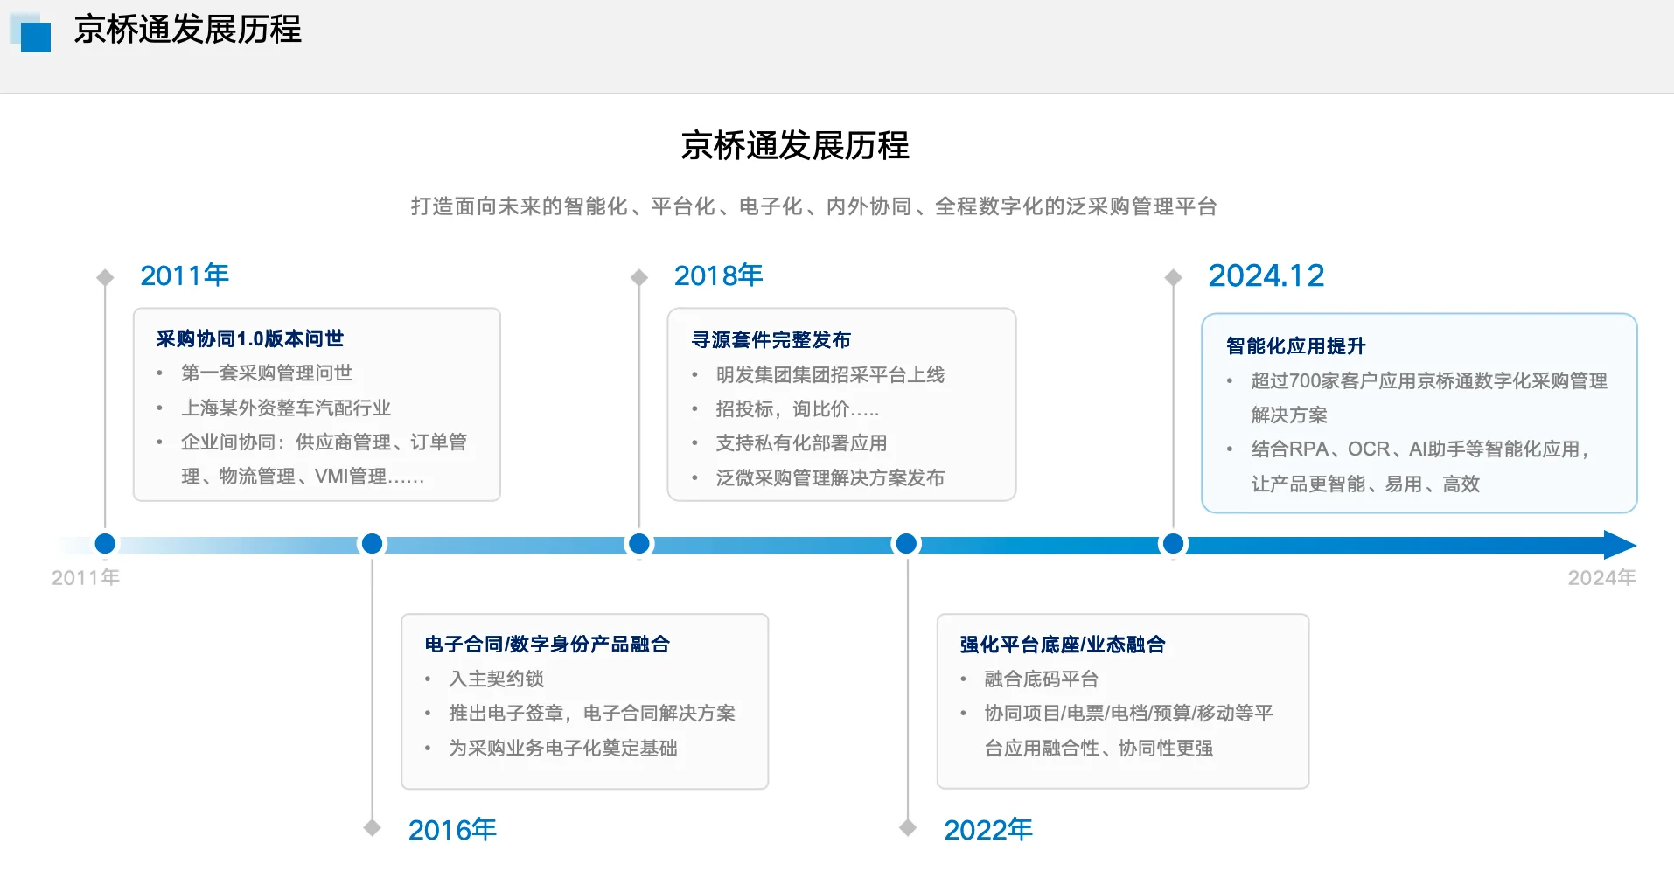Screen dimensions: 1674x871
Task: Click the timeline dot above 2022年
Action: click(907, 543)
